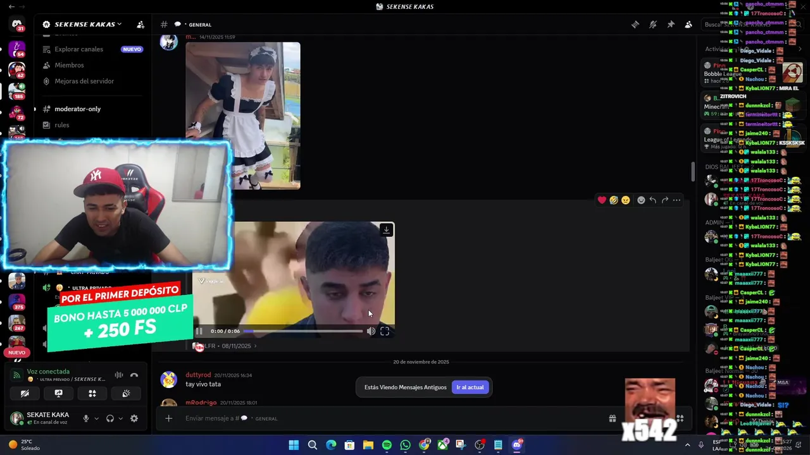This screenshot has width=810, height=455.
Task: Open user settings gear
Action: pyautogui.click(x=134, y=418)
